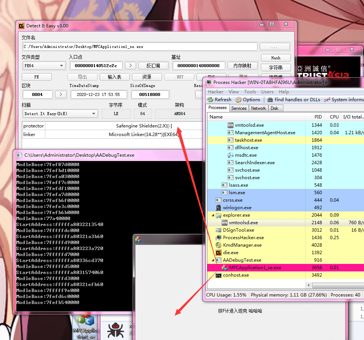The image size is (364, 340).
Task: Select the lsm.exe process row
Action: click(286, 193)
